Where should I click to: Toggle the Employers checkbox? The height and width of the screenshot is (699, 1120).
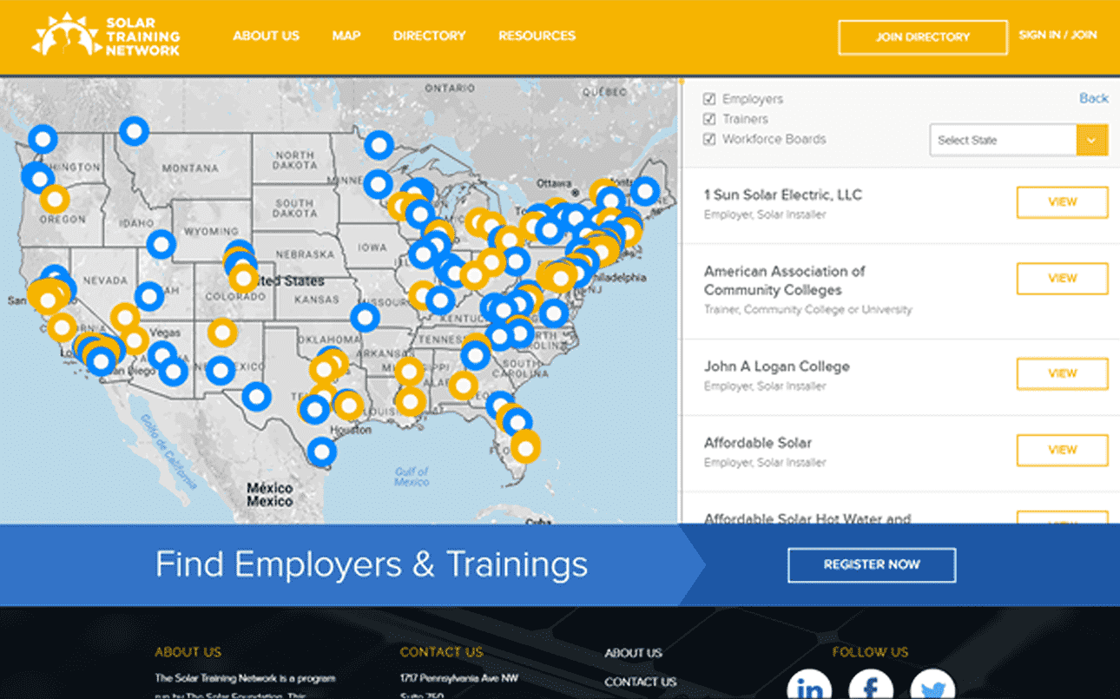click(709, 99)
